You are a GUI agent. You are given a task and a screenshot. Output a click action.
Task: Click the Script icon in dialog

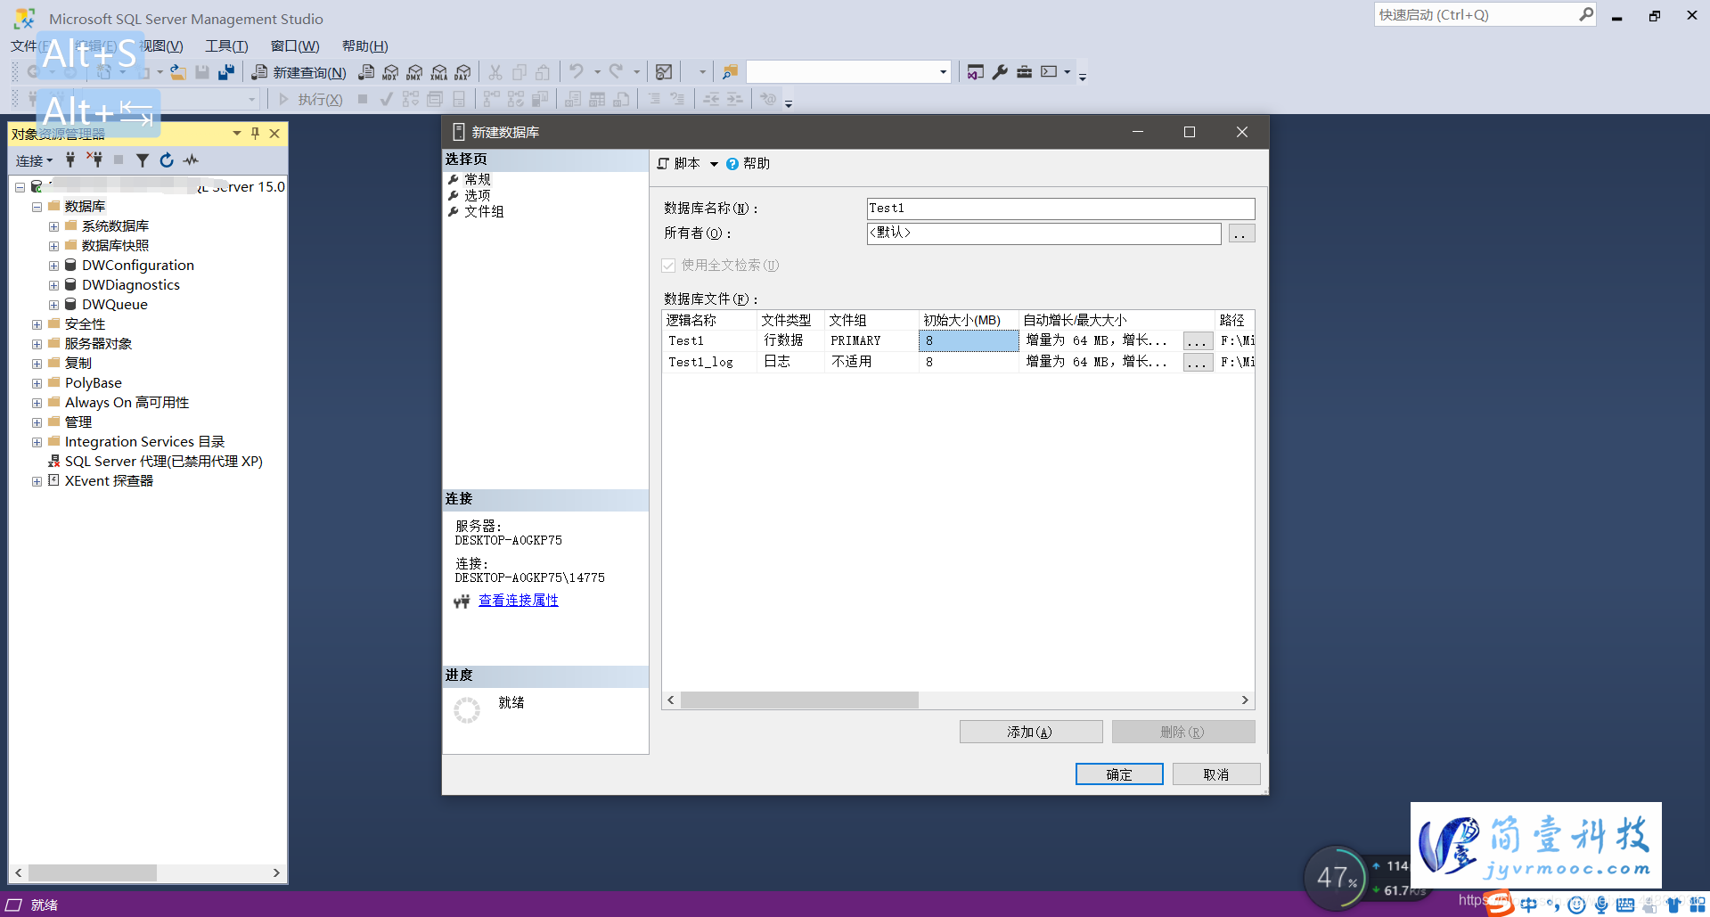tap(663, 164)
